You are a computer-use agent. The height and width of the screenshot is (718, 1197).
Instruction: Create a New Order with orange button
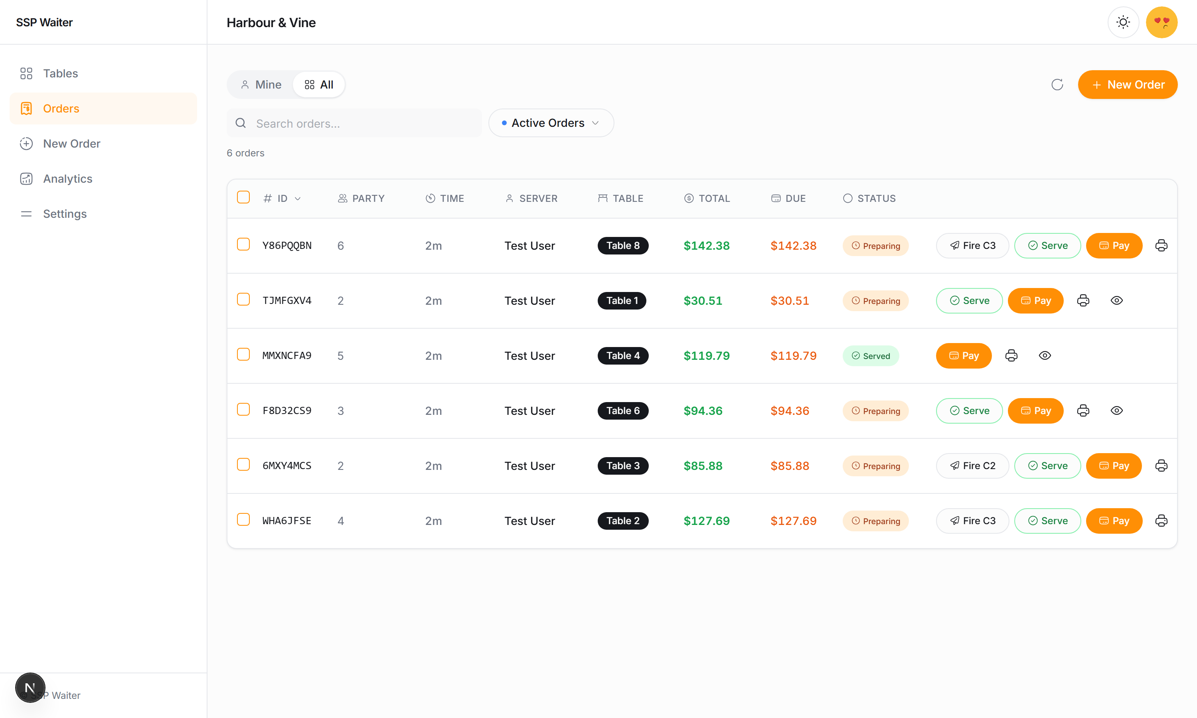coord(1127,85)
